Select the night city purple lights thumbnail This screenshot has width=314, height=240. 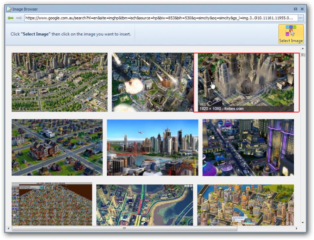coord(248,147)
